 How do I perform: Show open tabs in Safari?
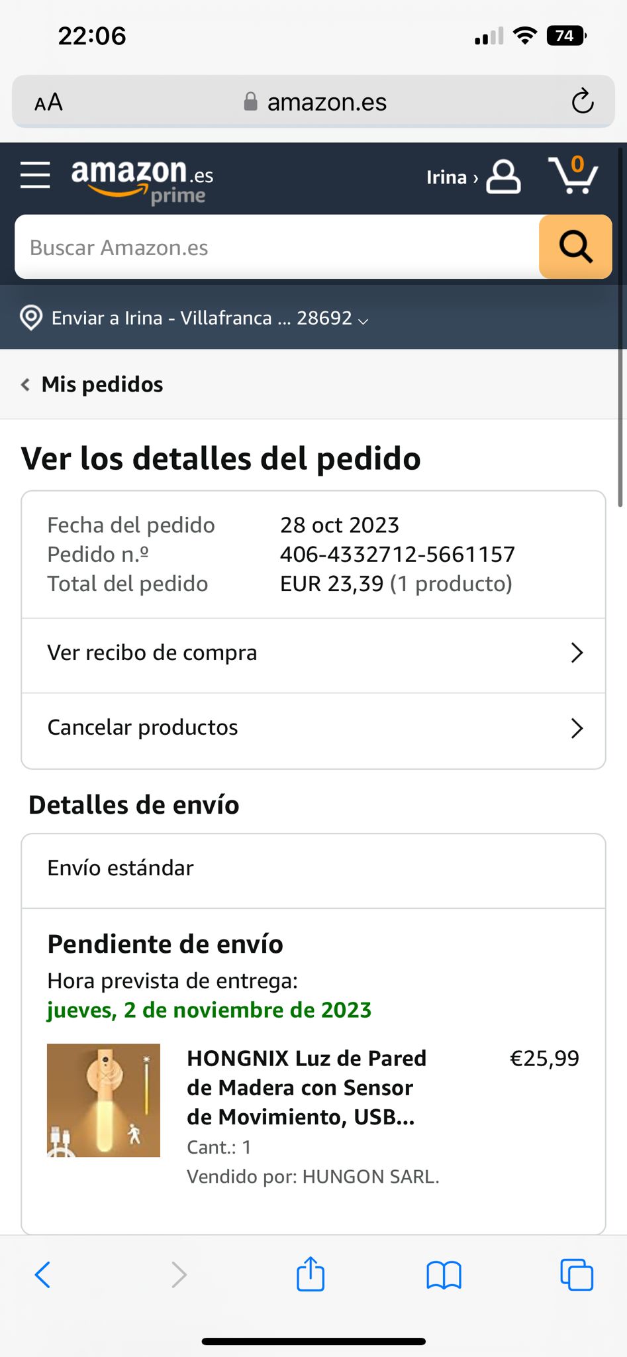pos(577,1274)
